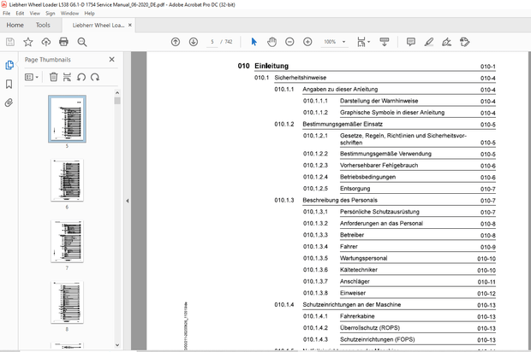
Task: Click Persönliche Schutzausrüstung entry
Action: pyautogui.click(x=379, y=212)
